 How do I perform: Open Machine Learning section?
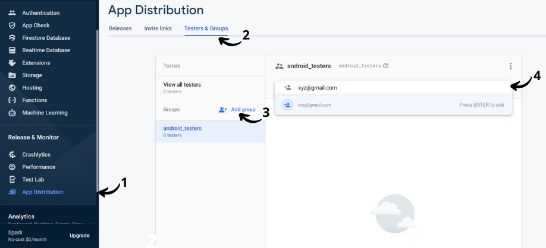pos(45,113)
